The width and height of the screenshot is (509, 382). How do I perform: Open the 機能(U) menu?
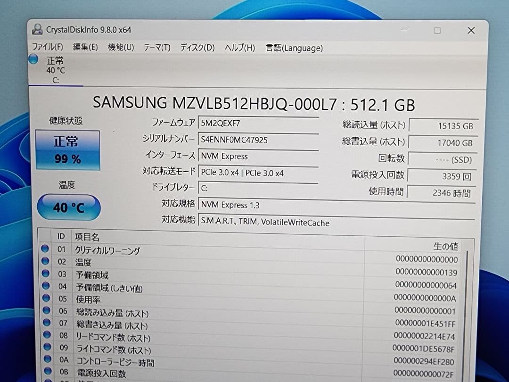[x=121, y=48]
